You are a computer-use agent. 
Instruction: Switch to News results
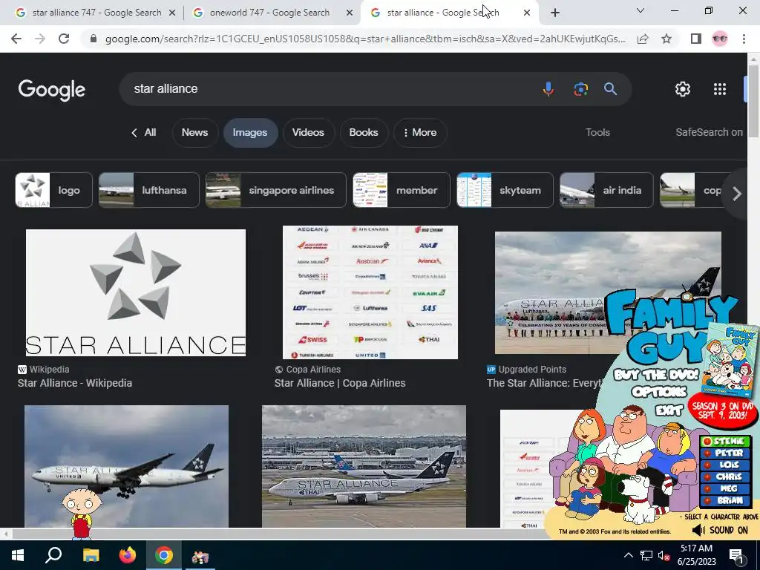click(195, 132)
